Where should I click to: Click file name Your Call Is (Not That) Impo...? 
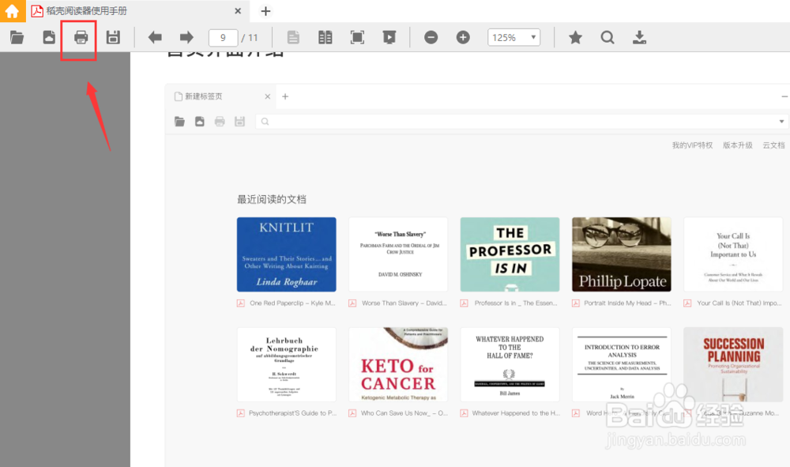pos(739,303)
